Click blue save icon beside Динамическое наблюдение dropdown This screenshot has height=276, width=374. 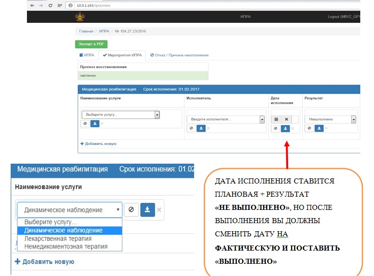coord(147,209)
